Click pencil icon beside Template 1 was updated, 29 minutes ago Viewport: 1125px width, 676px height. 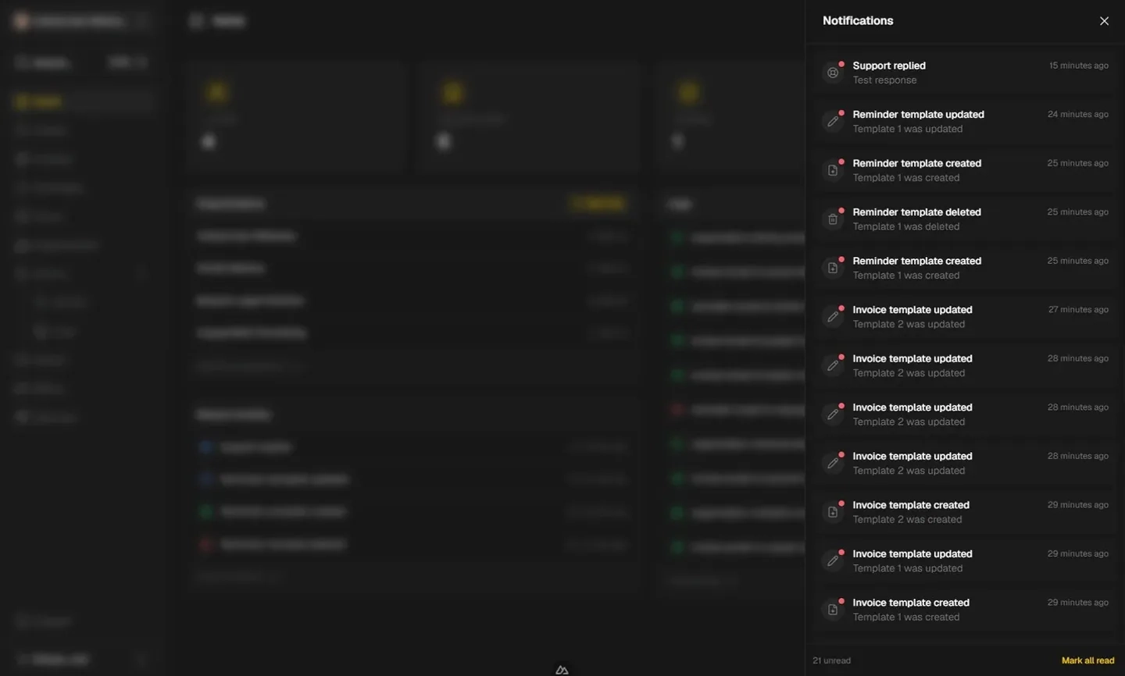[833, 561]
